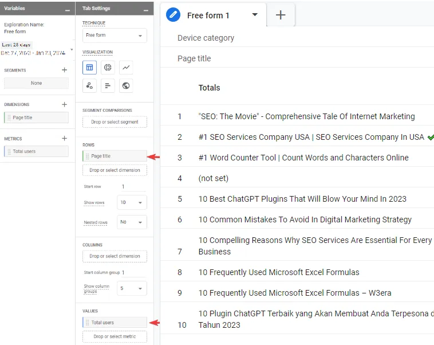Viewport: 434px width, 345px height.
Task: Expand the Nested rows dropdown
Action: point(132,222)
